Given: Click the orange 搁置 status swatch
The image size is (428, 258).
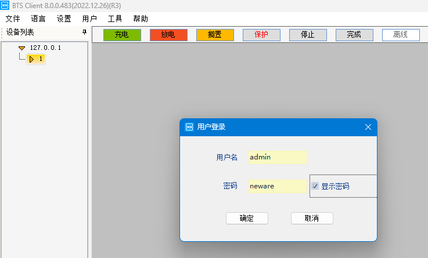Looking at the screenshot, I should (215, 35).
